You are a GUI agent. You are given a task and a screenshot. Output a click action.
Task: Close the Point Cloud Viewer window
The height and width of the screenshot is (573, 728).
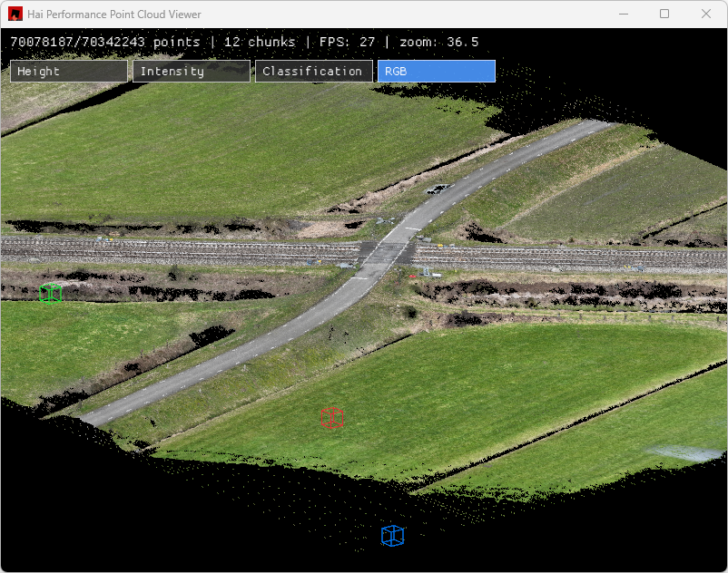706,15
